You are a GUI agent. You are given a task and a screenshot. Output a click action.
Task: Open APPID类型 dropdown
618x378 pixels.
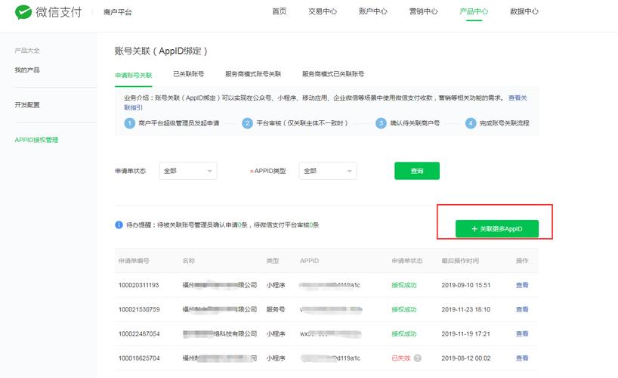point(328,171)
